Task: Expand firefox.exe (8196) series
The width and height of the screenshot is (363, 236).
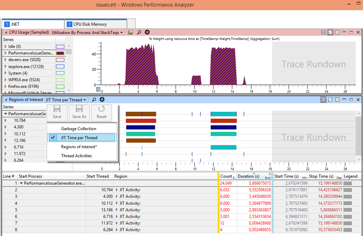Action: [x=5, y=86]
